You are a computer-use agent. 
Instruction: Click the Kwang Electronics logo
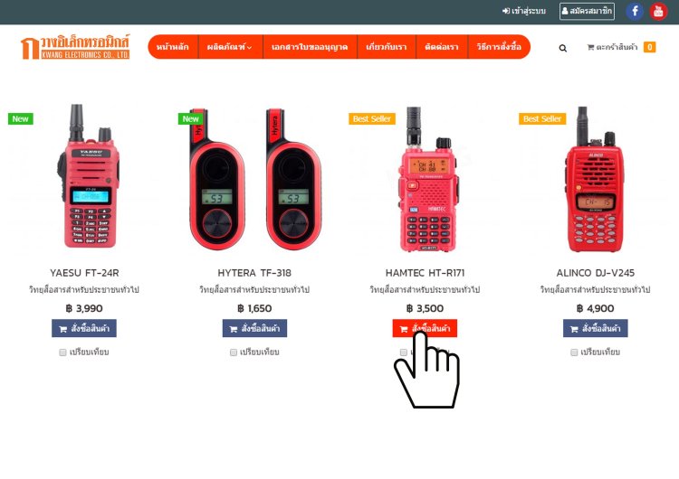(x=75, y=47)
